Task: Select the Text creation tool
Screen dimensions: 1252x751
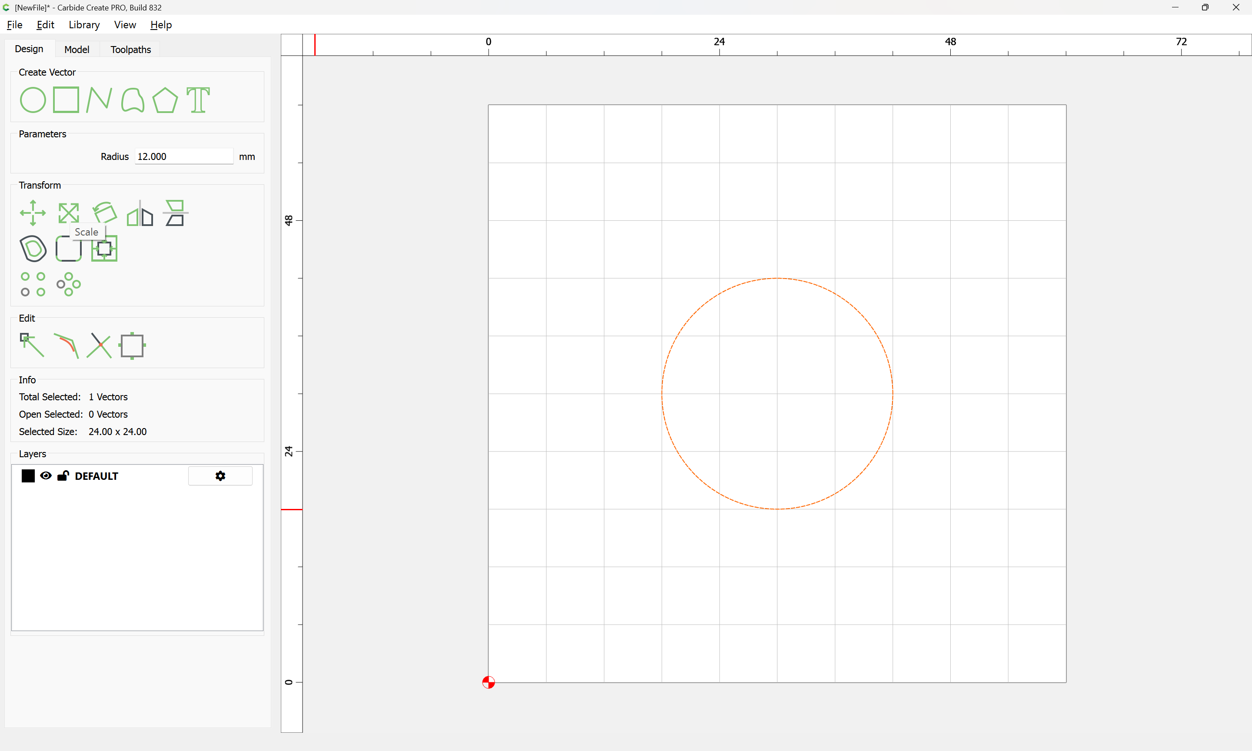Action: pos(198,100)
